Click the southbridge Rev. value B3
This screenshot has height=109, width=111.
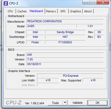(x=99, y=37)
